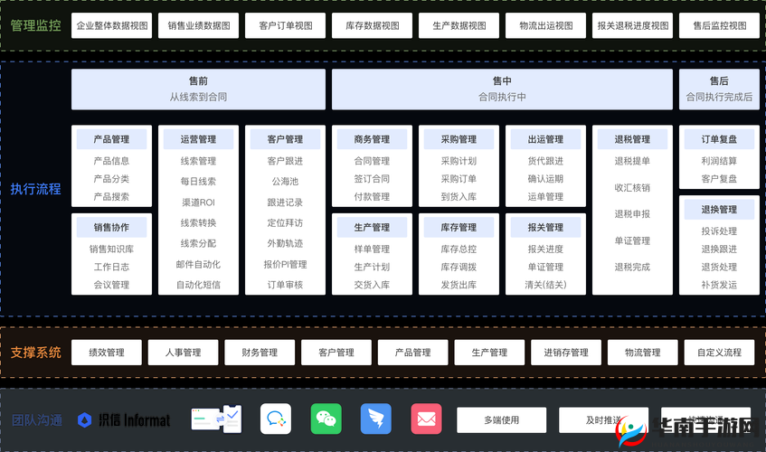Select the 售中 合同执行中 stage header
This screenshot has height=452, width=766.
point(502,89)
